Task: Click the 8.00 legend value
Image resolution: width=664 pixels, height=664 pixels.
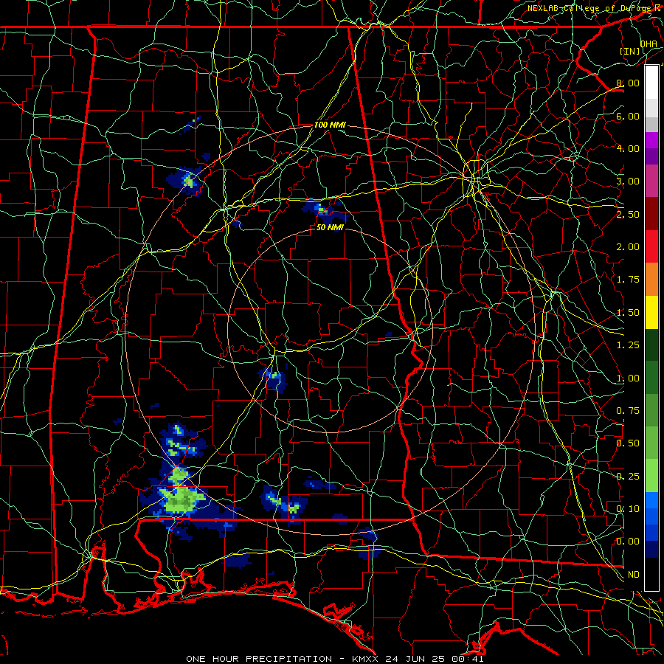Action: 628,83
